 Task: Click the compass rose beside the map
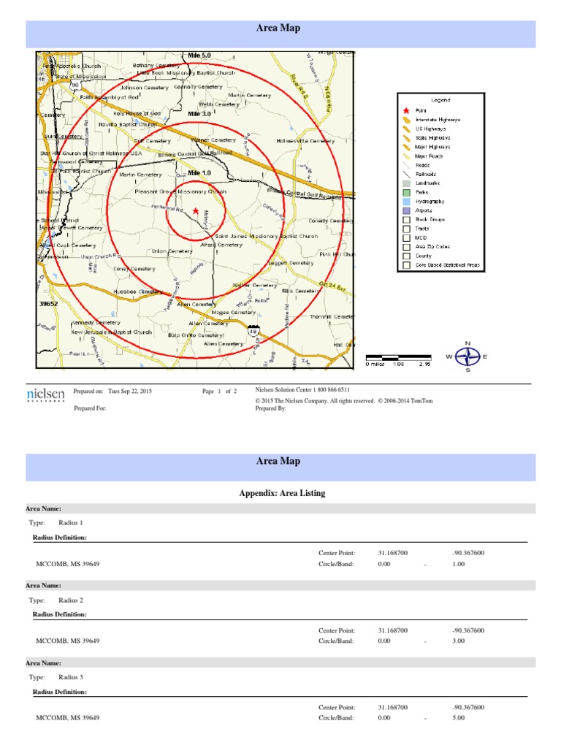[x=467, y=356]
